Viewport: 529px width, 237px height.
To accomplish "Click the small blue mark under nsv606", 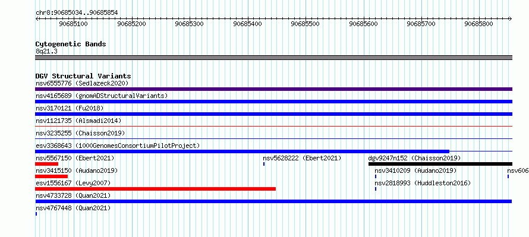I will [508, 176].
